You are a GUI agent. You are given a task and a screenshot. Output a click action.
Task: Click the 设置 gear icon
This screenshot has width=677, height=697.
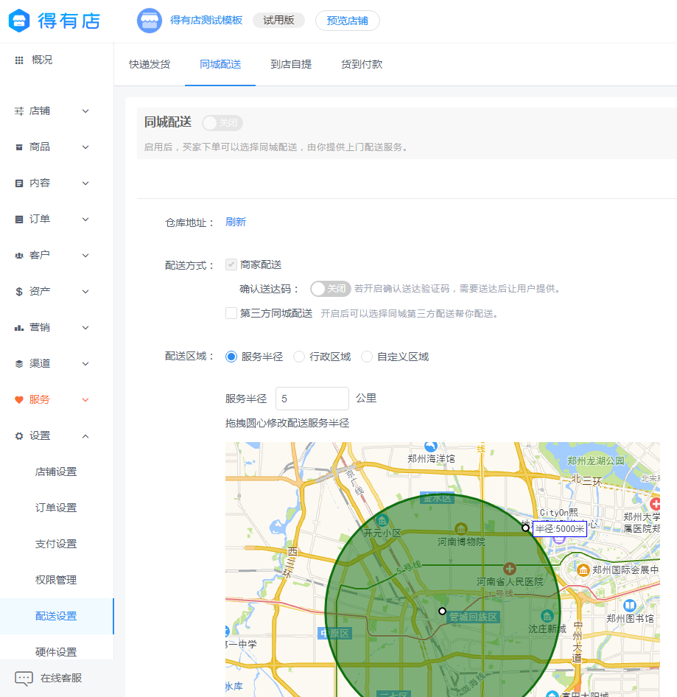(19, 436)
